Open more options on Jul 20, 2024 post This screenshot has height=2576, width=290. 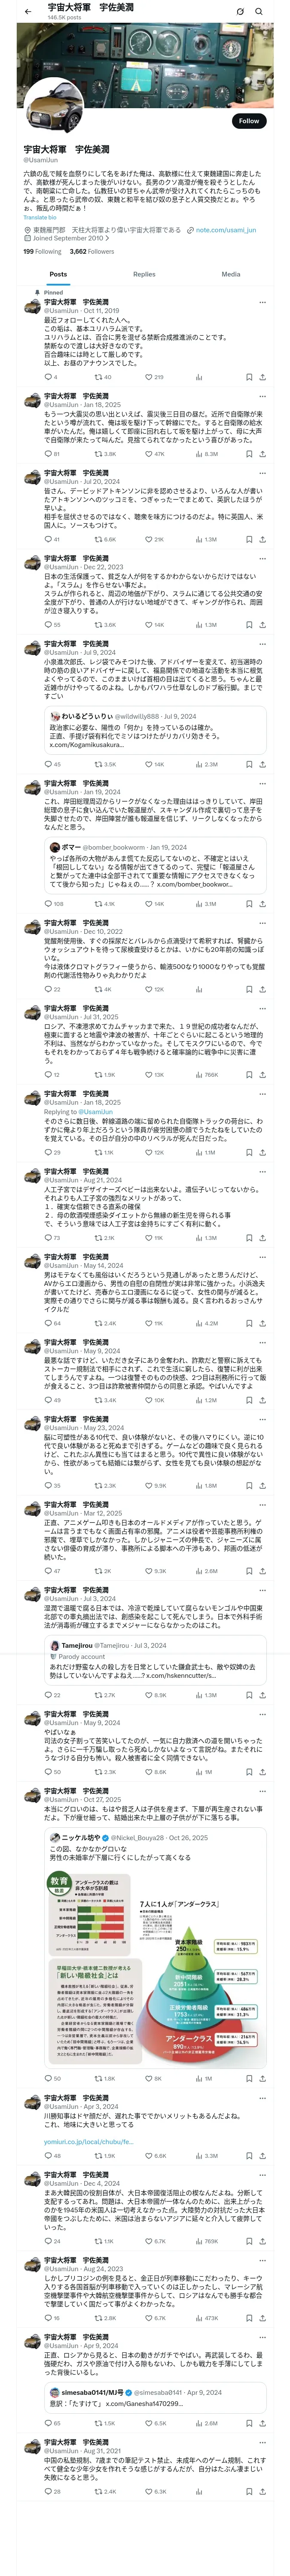[262, 473]
